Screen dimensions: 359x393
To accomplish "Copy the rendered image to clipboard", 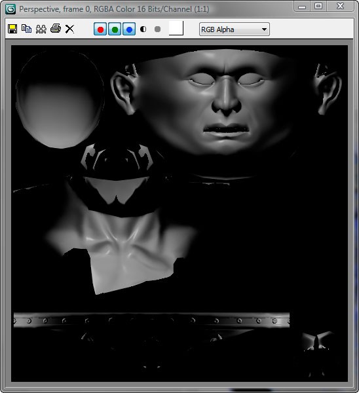I will 26,29.
